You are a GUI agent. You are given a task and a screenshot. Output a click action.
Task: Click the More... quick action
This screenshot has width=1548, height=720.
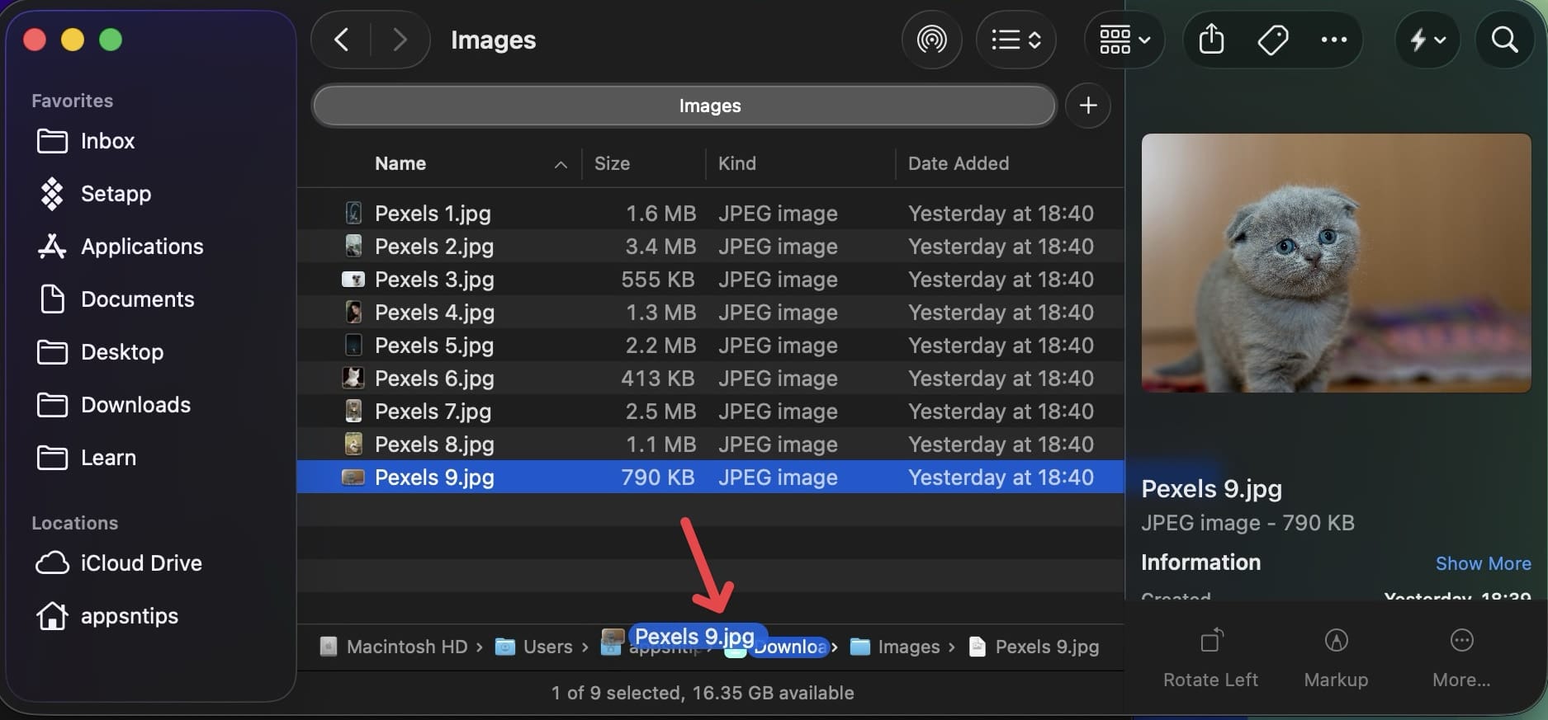coord(1461,657)
